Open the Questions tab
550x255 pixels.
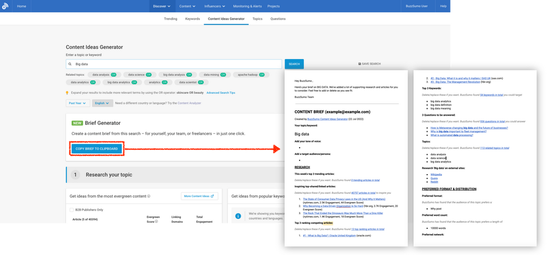pos(278,19)
